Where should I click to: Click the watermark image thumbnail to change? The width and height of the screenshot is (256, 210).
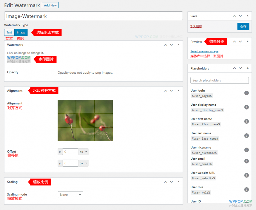[x=19, y=59]
